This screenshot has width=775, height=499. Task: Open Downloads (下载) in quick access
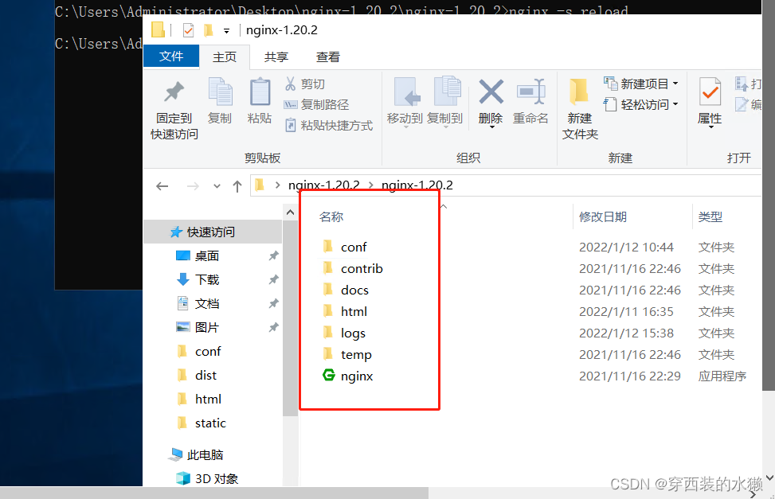(206, 279)
